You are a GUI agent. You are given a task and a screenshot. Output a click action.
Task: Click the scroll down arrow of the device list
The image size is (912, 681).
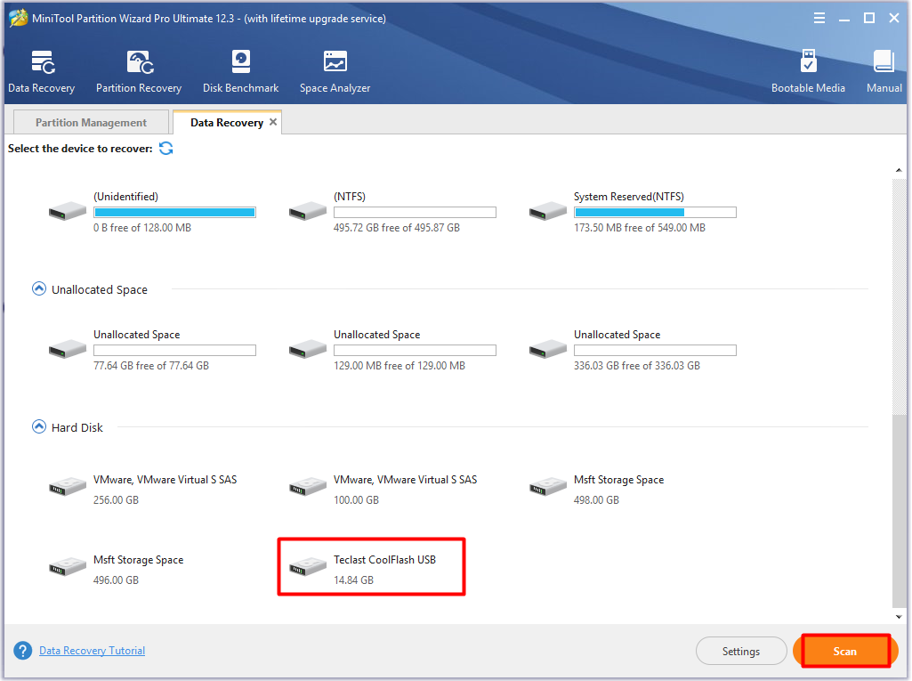point(899,617)
